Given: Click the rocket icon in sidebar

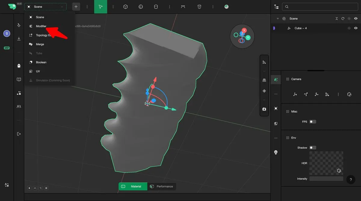Looking at the screenshot, I should point(19,66).
